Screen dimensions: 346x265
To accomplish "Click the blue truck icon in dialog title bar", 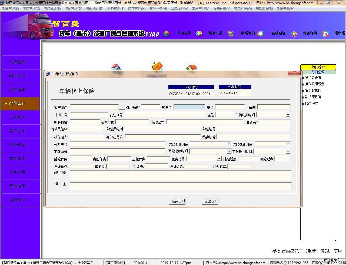I will coord(48,74).
